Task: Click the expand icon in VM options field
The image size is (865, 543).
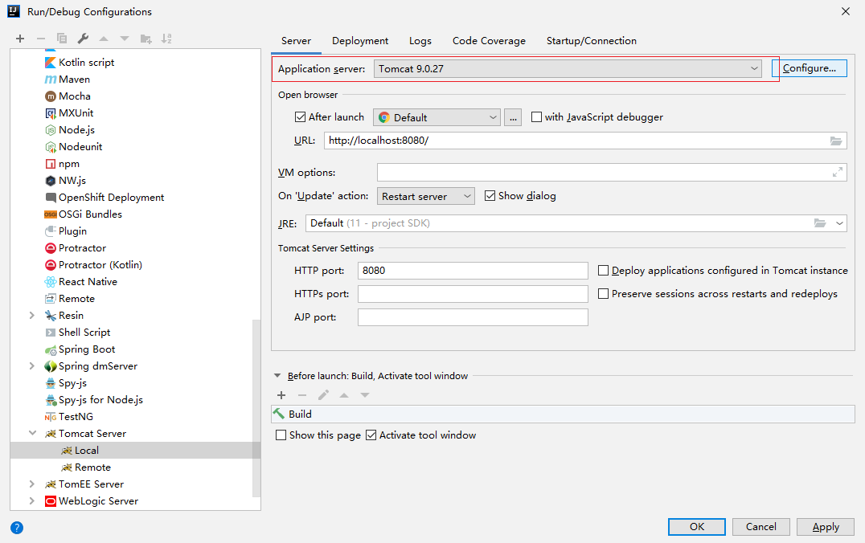Action: point(838,173)
